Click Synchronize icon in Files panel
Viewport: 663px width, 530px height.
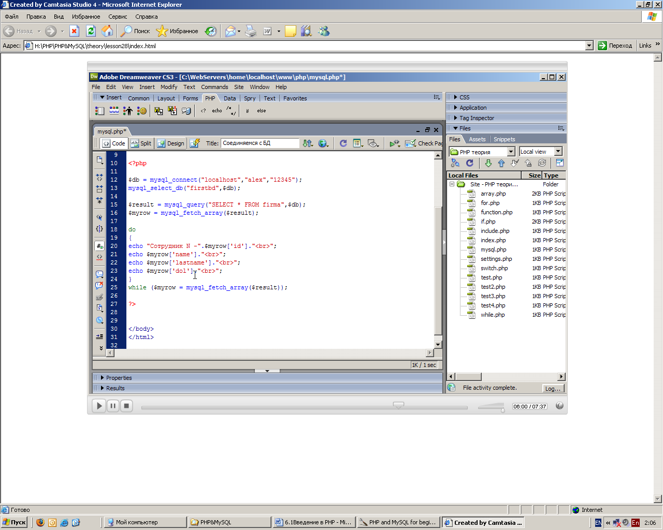point(542,163)
